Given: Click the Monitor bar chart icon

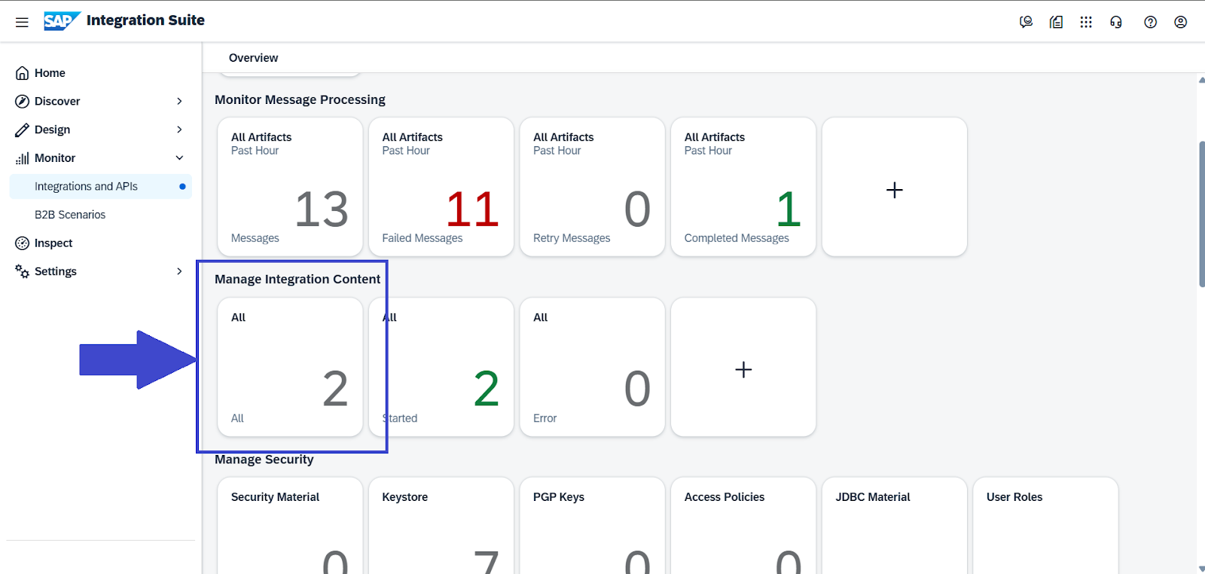Looking at the screenshot, I should (x=23, y=158).
